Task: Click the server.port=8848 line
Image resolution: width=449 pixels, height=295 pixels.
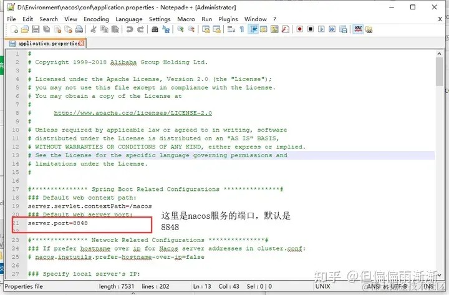Action: tap(58, 223)
